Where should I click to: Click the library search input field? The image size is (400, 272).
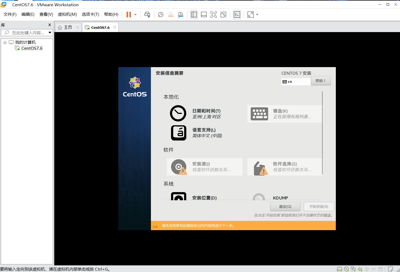point(24,33)
